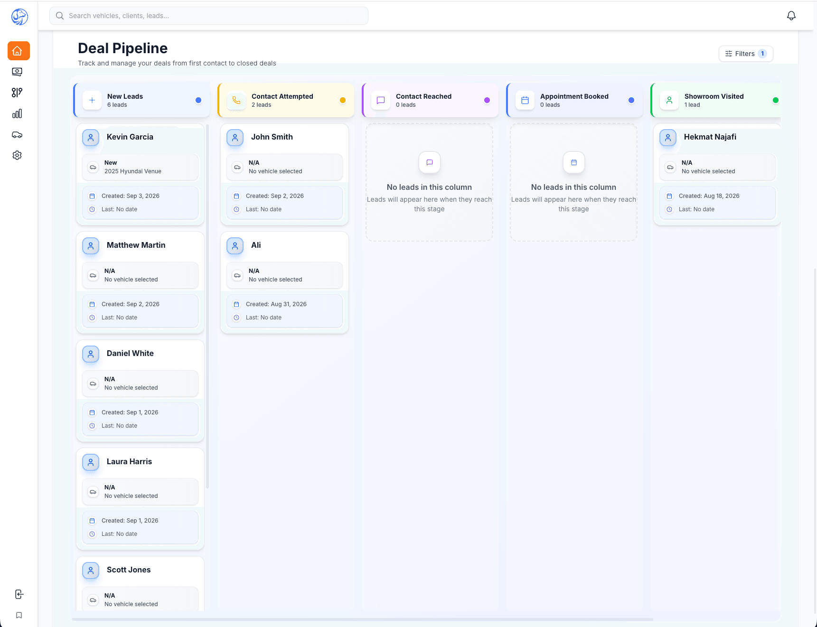
Task: Click the plus icon in New Leads header
Action: pos(92,100)
